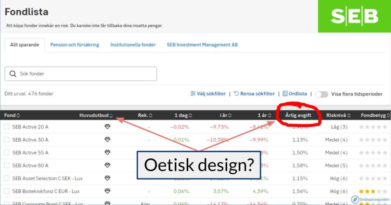
Task: Select SEB Asset Selection C SEK checkbox
Action: click(7, 178)
